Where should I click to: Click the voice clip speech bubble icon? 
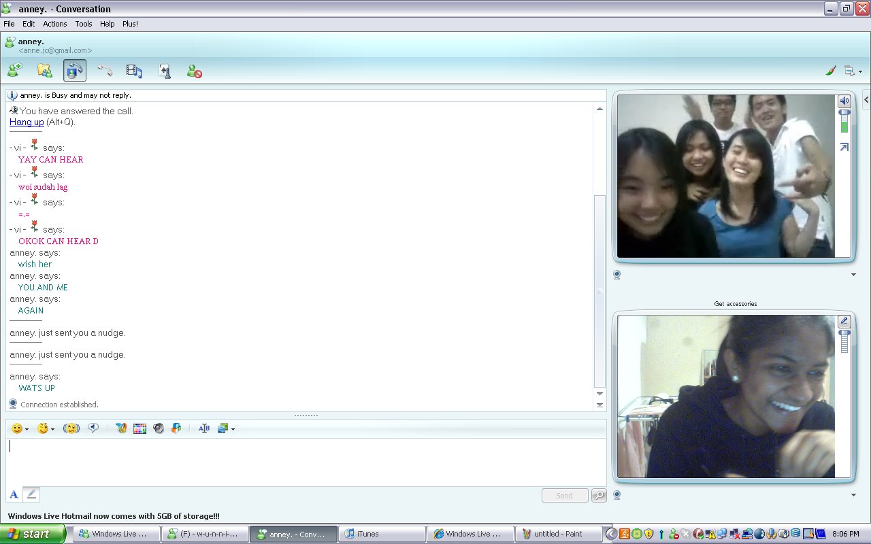pos(94,428)
